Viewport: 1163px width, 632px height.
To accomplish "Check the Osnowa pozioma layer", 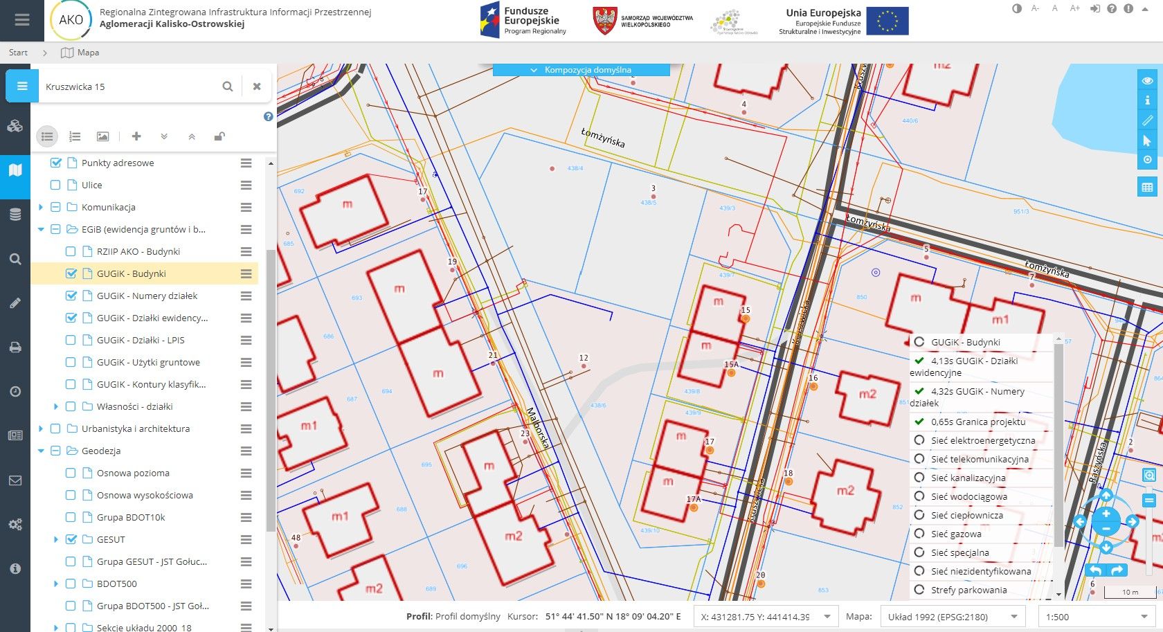I will click(x=71, y=473).
